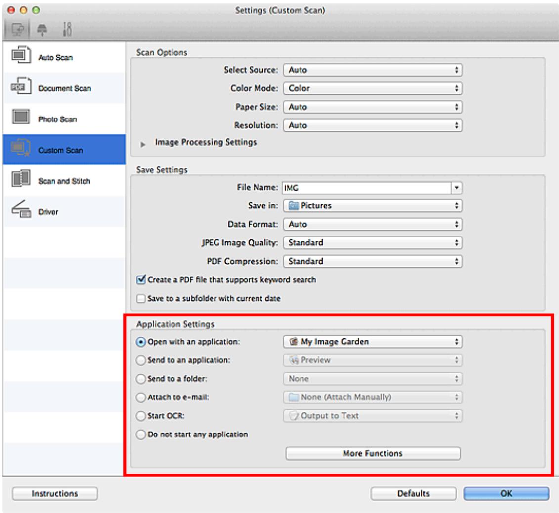This screenshot has height=513, width=559.
Task: Select Open with an application radio
Action: (141, 342)
